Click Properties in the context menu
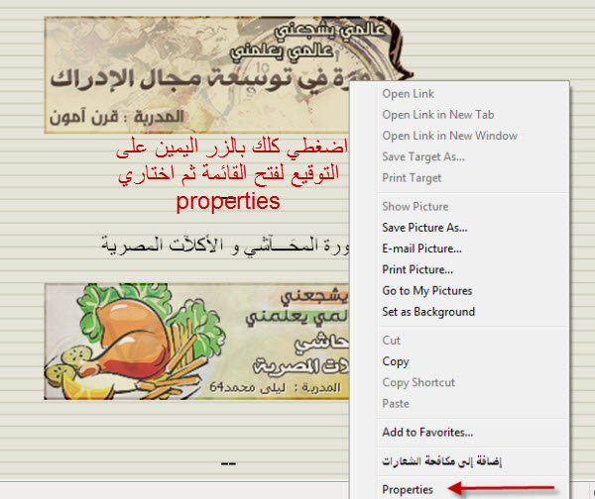595x499 pixels. [x=408, y=489]
